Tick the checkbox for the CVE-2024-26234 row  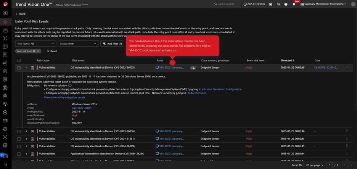pyautogui.click(x=19, y=154)
